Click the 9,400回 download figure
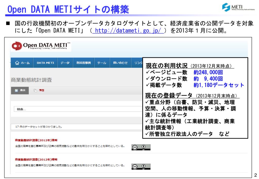The image size is (259, 179). pos(213,79)
